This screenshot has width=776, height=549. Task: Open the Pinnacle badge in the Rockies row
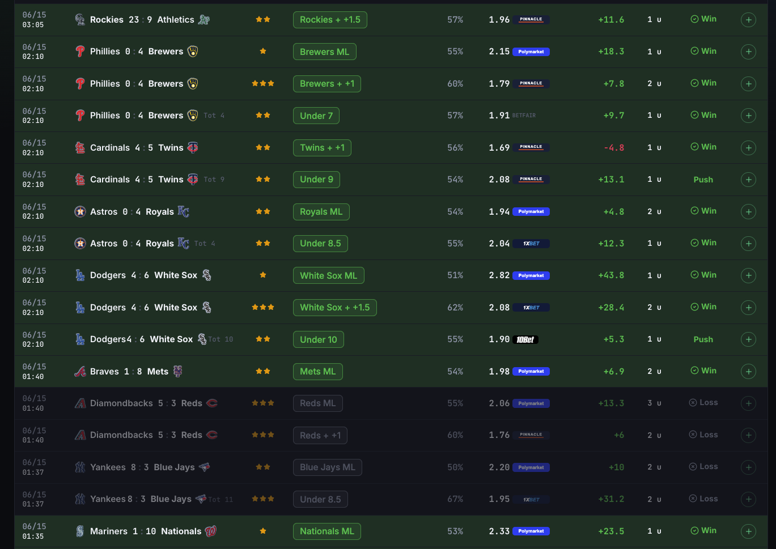coord(531,20)
